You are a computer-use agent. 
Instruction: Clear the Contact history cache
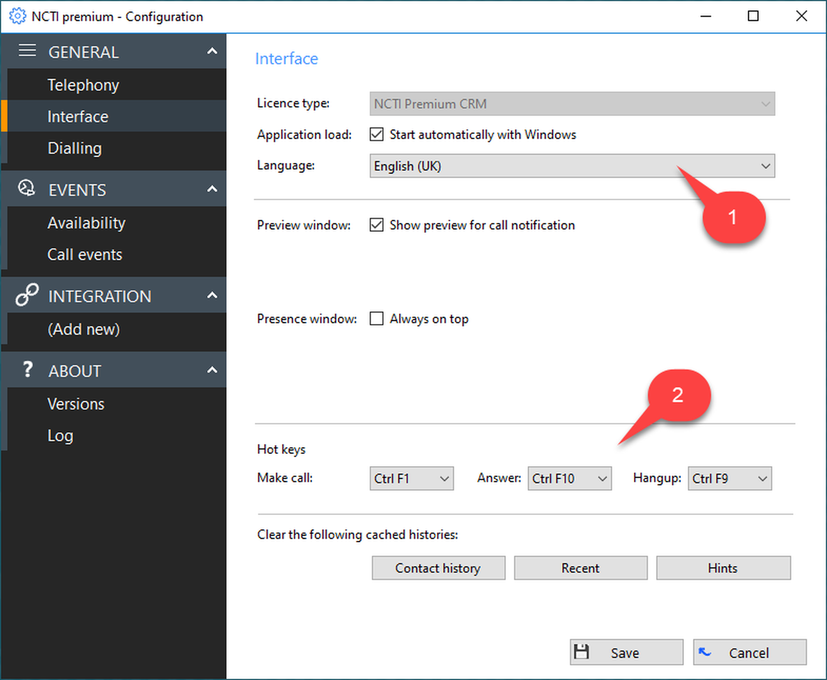tap(438, 568)
